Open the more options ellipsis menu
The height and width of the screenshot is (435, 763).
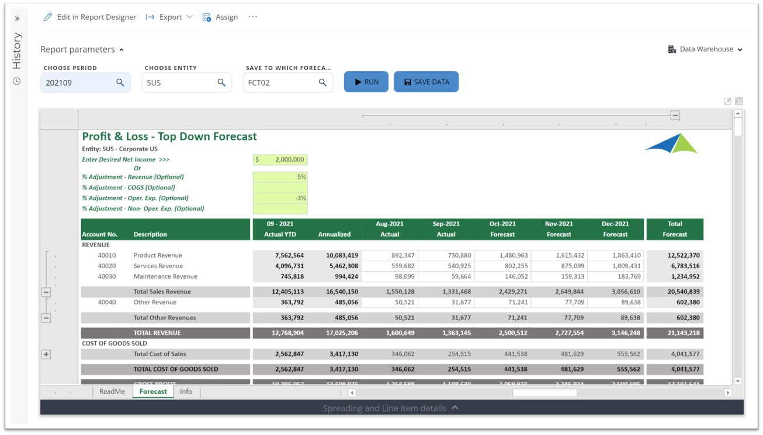pos(252,17)
